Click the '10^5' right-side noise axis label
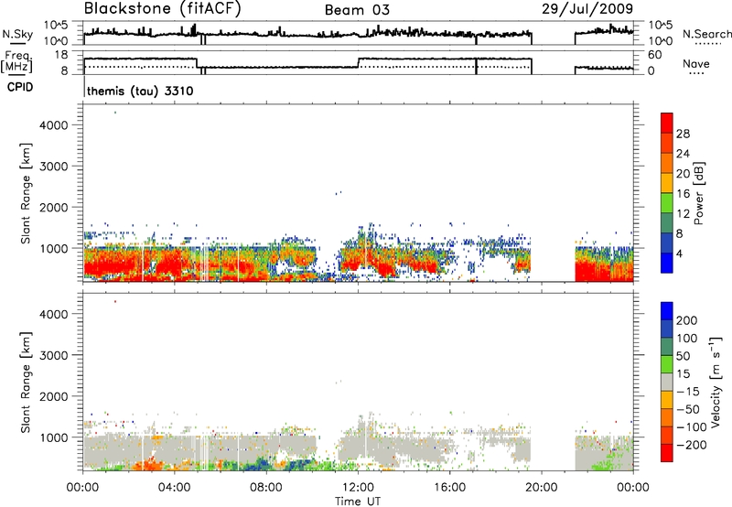Screen dimensions: 732x507 pos(661,26)
